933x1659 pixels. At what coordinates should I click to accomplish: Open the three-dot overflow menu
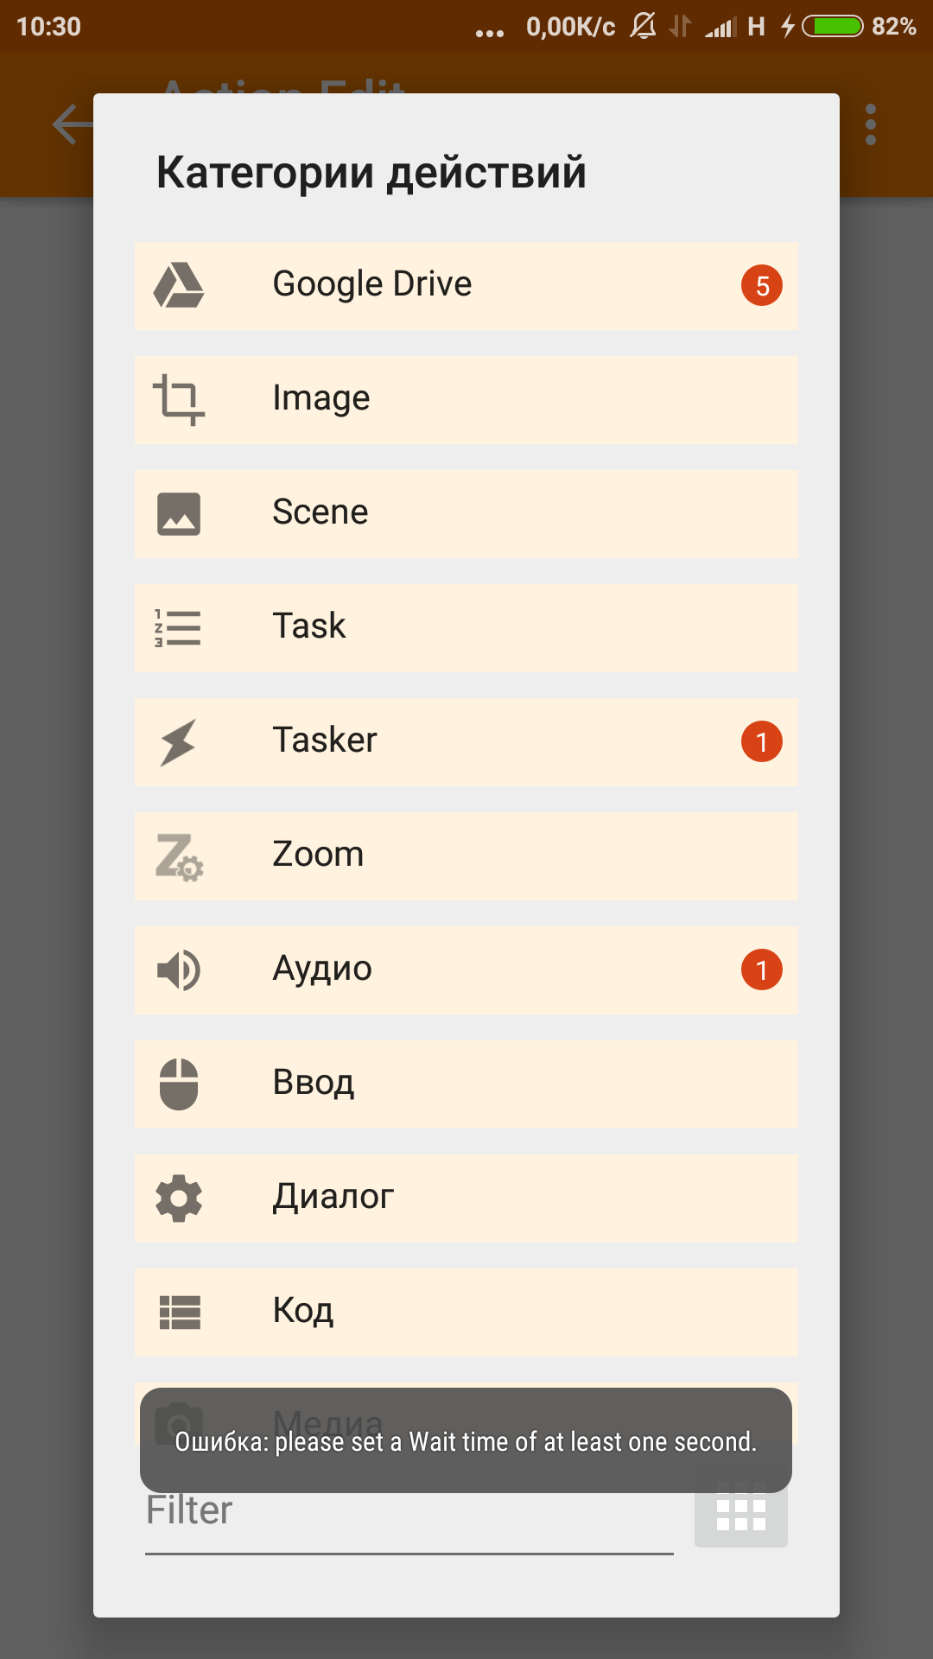pos(871,125)
